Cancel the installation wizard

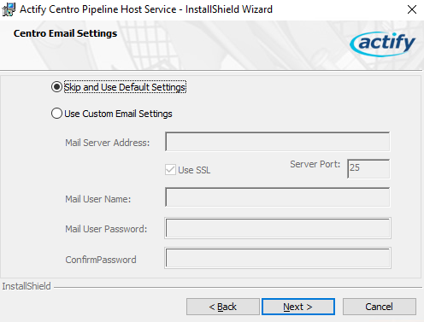(x=380, y=307)
